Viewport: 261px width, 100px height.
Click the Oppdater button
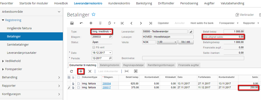(163, 23)
